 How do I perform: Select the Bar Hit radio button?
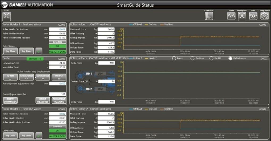(x=211, y=58)
